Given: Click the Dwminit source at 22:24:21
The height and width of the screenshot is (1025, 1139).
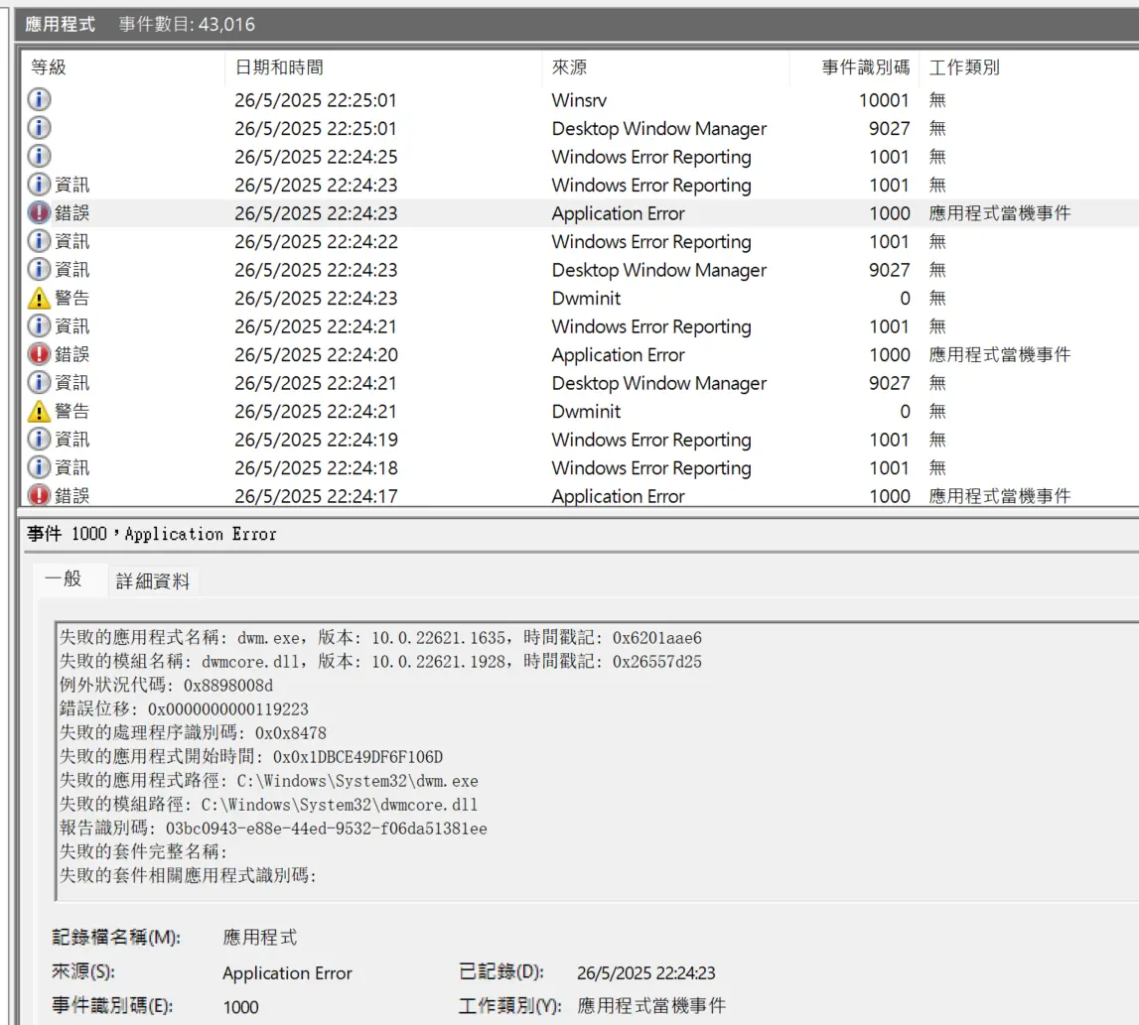Looking at the screenshot, I should coord(586,412).
